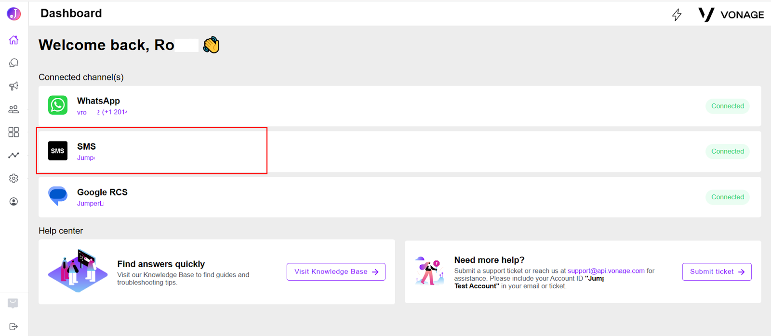Open the analytics line chart sidebar icon
Image resolution: width=771 pixels, height=336 pixels.
pos(13,155)
